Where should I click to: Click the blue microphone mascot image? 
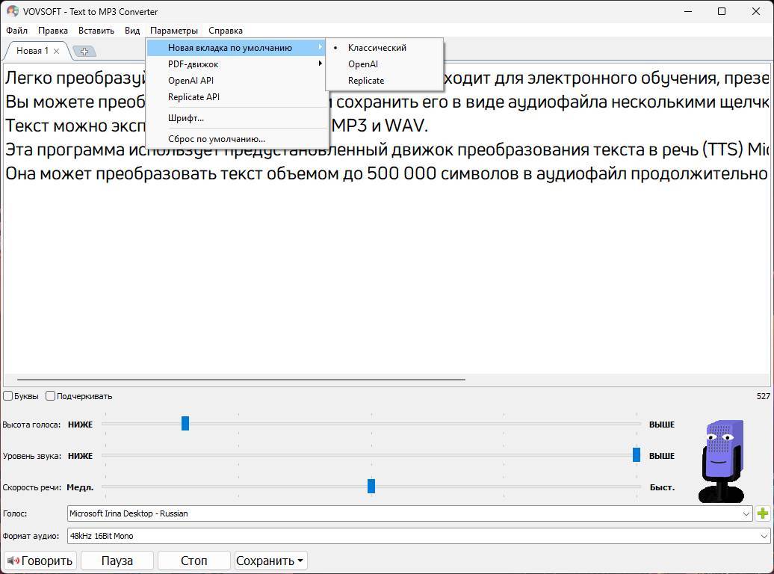[x=722, y=460]
